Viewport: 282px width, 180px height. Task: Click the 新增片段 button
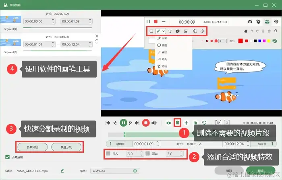pyautogui.click(x=33, y=147)
